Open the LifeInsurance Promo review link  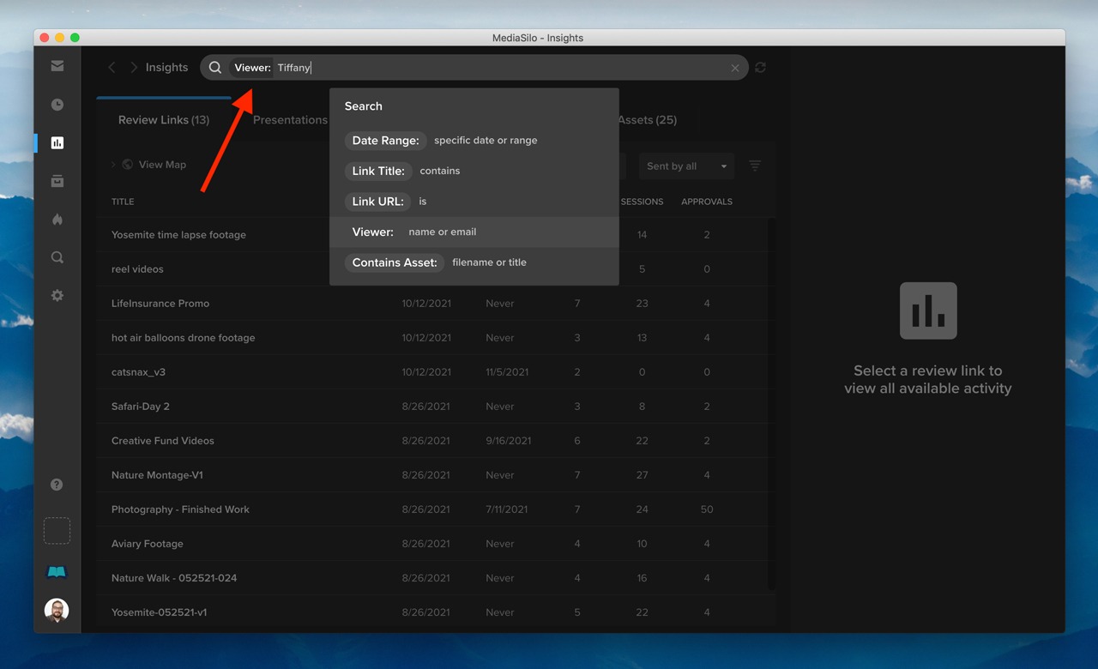(x=160, y=303)
